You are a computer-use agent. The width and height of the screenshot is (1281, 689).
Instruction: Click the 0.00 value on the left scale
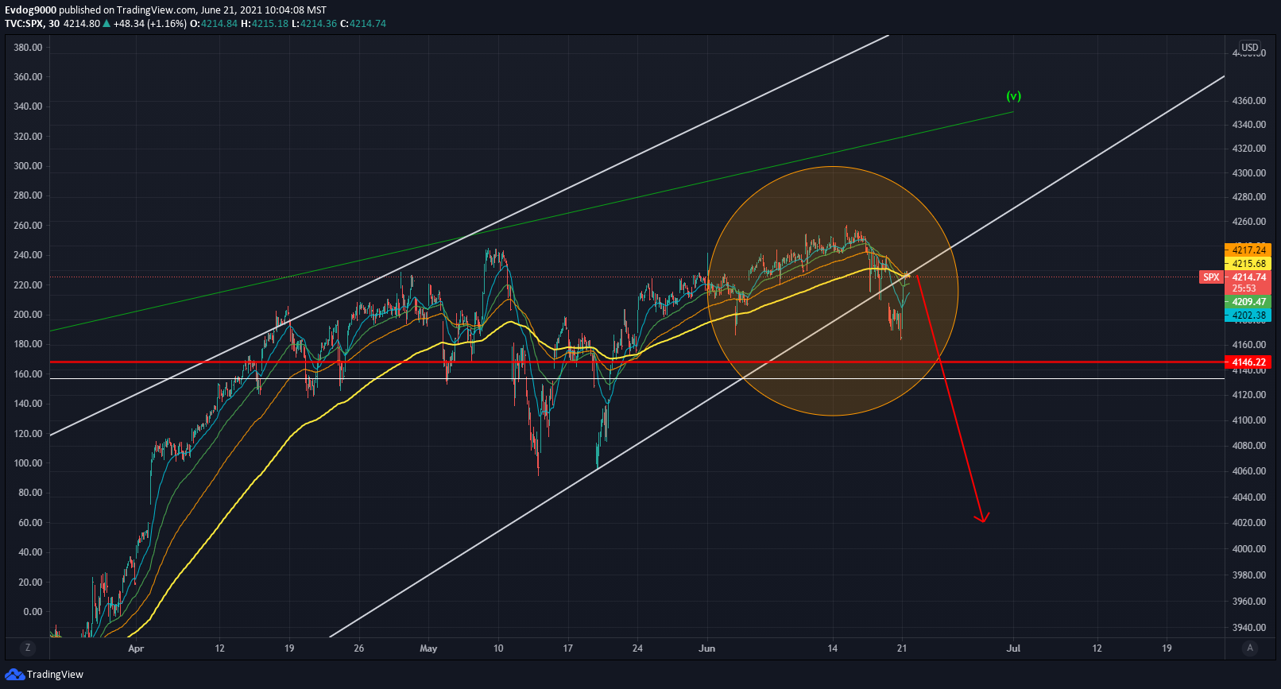point(33,612)
